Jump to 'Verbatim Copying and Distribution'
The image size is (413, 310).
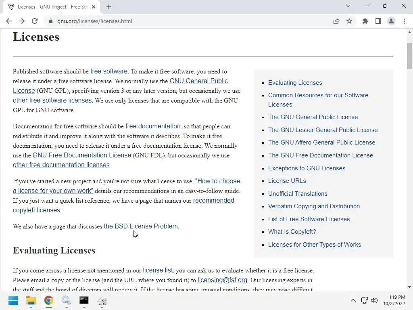(x=314, y=206)
